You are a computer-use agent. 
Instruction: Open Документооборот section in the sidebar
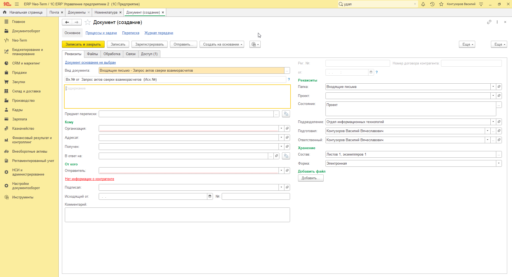point(26,31)
